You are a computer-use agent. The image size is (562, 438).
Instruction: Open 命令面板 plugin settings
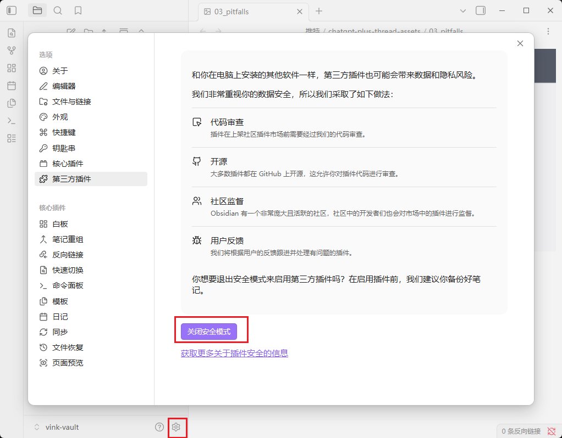pyautogui.click(x=91, y=285)
